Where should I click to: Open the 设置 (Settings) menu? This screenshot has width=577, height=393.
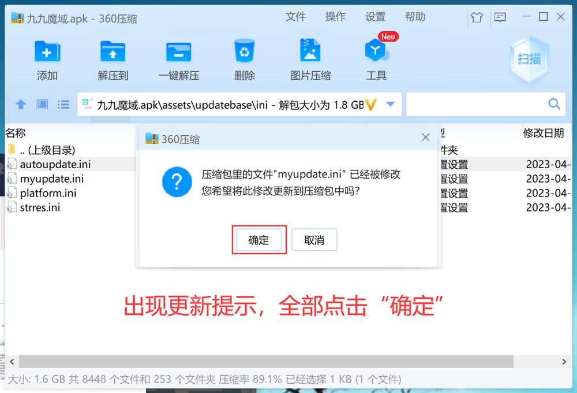[375, 17]
